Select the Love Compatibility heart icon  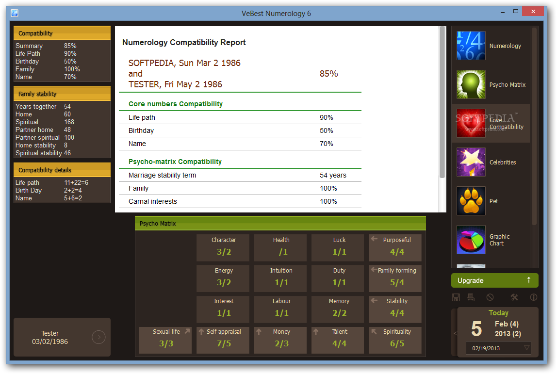coord(471,123)
